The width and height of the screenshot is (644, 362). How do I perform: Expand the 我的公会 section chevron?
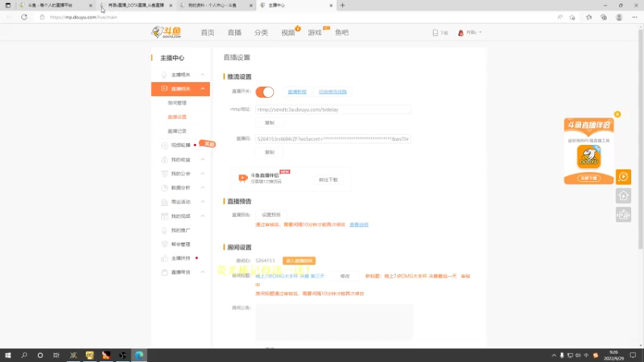[x=203, y=174]
